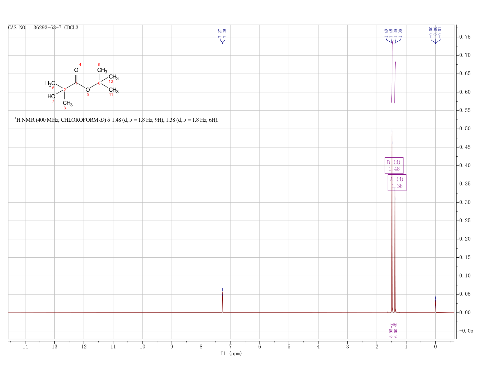Click the 6.00 integral value

pos(396,333)
